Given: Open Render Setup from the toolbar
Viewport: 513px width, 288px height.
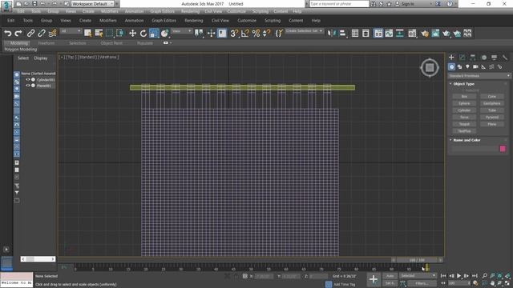Looking at the screenshot, I should coord(425,33).
